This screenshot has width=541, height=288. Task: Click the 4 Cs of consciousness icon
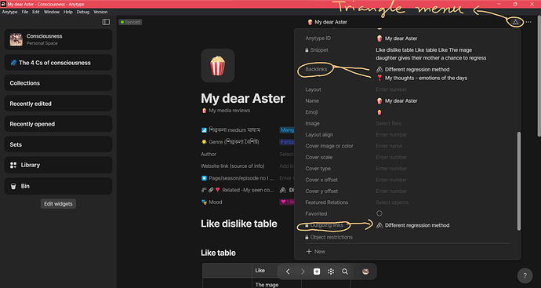[x=13, y=63]
